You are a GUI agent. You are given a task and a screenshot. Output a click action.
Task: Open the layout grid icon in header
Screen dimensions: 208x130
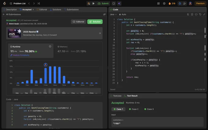pos(158,3)
